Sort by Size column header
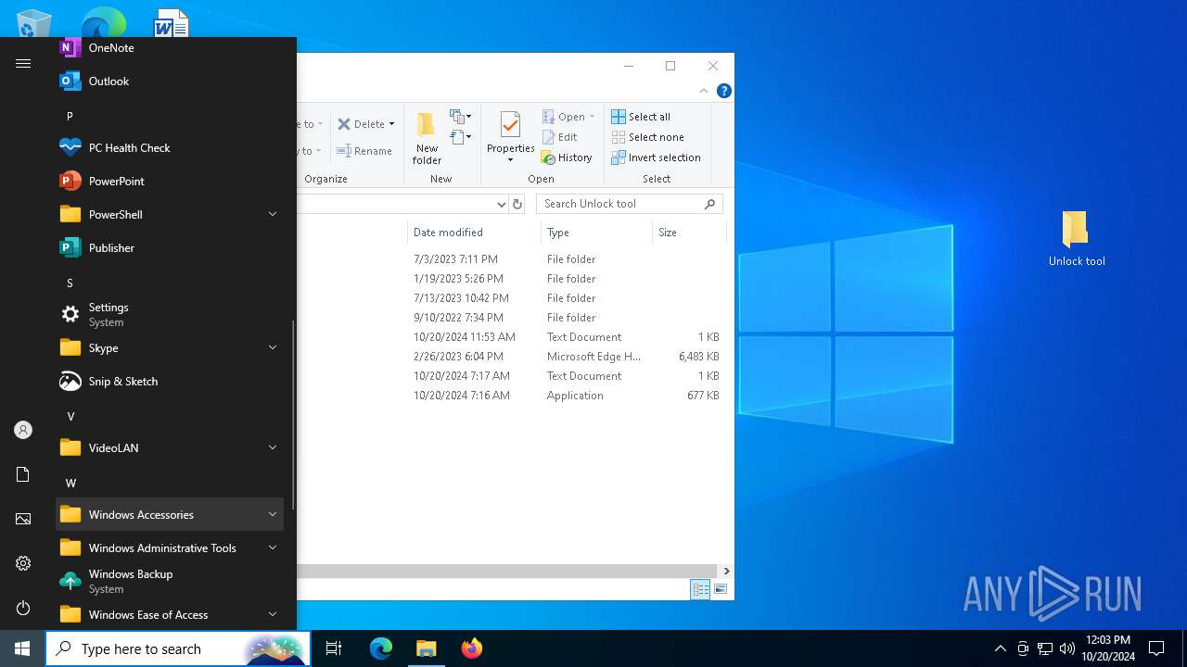This screenshot has height=667, width=1187. click(x=688, y=233)
